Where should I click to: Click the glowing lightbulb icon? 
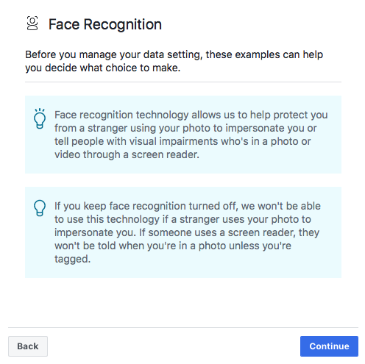40,118
